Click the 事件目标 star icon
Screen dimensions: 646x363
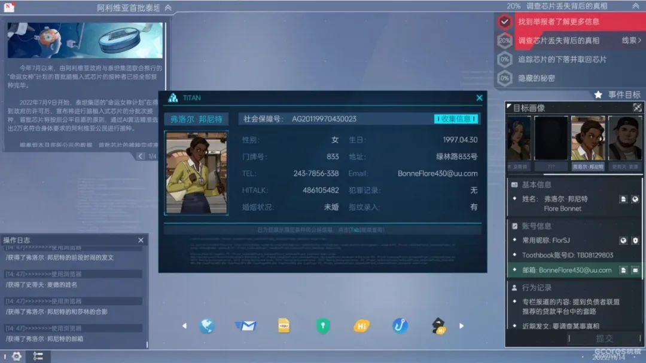coord(598,95)
